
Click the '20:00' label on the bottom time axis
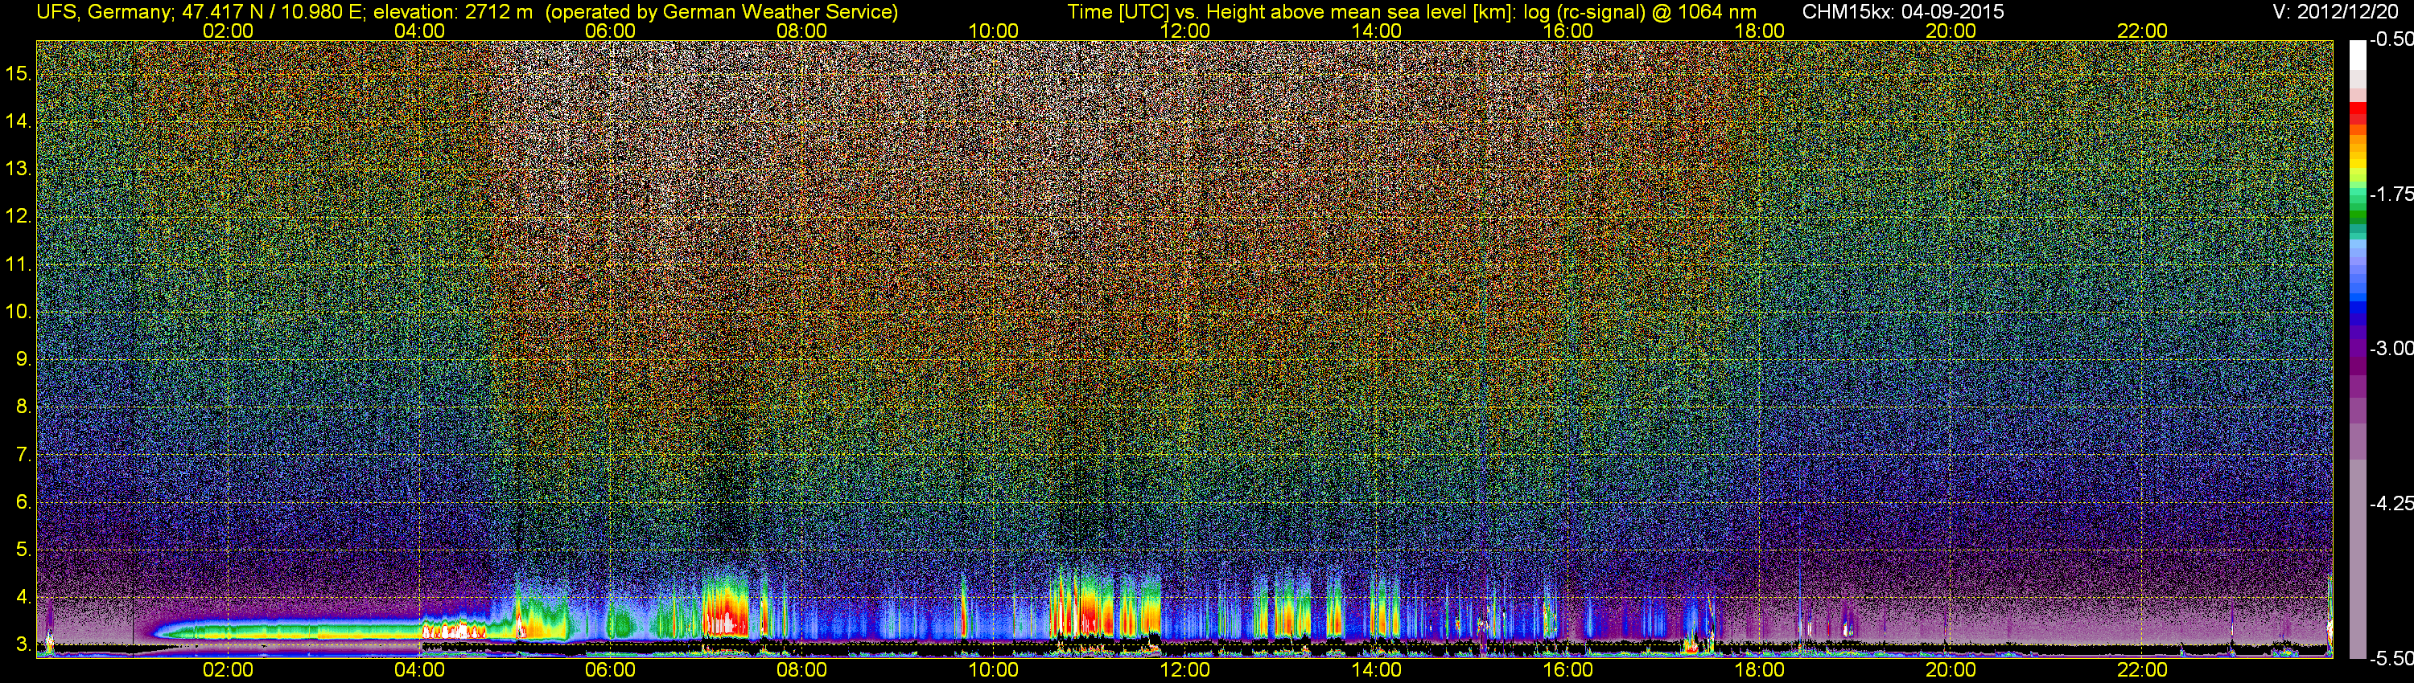[1951, 670]
